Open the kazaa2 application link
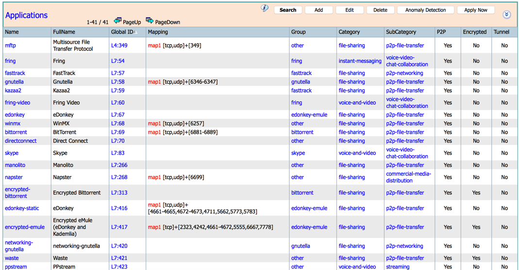The height and width of the screenshot is (270, 519). (13, 91)
